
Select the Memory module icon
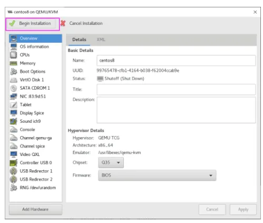[14, 63]
